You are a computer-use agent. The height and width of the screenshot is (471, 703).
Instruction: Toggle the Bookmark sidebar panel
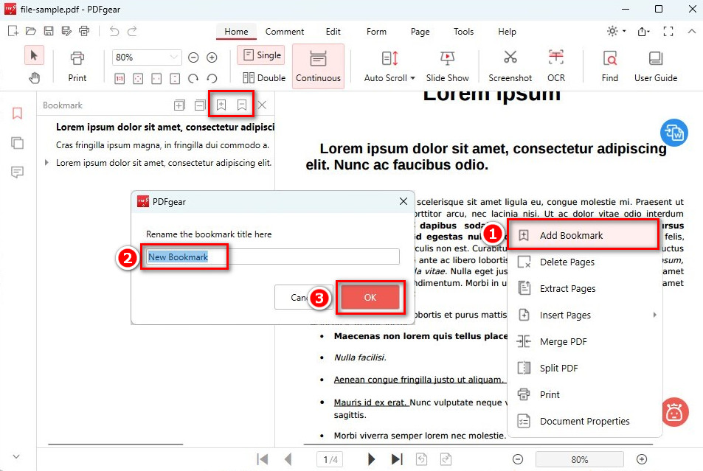16,113
